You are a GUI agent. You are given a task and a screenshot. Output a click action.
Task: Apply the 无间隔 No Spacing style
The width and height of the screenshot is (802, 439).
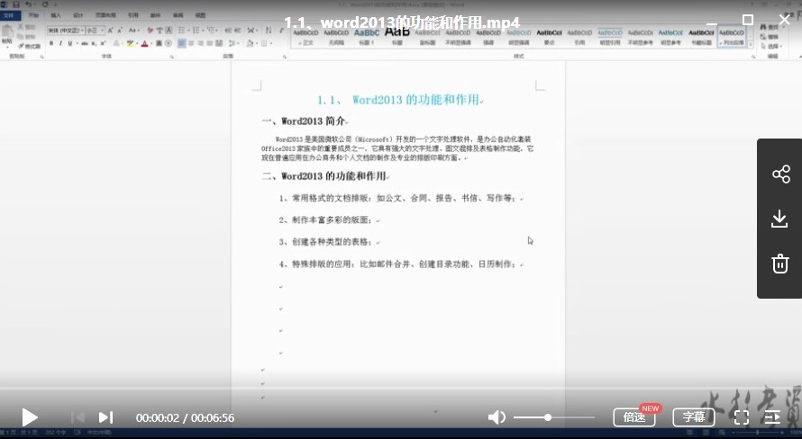[x=336, y=37]
